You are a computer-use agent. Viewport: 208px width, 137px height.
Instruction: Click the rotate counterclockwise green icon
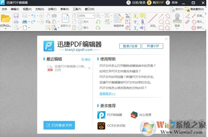[98, 22]
